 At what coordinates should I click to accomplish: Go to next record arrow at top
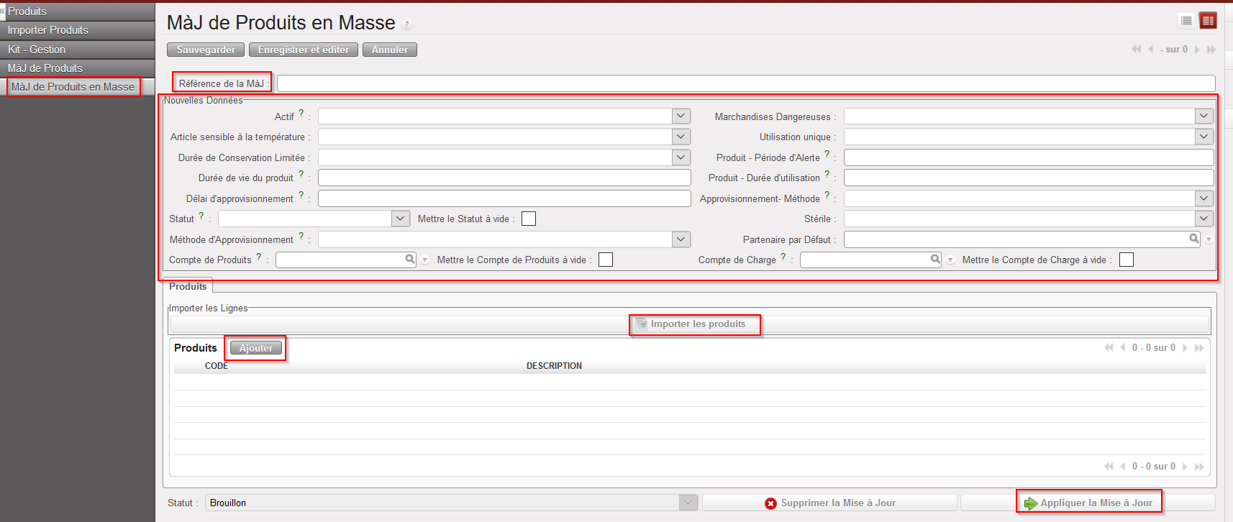click(x=1197, y=50)
